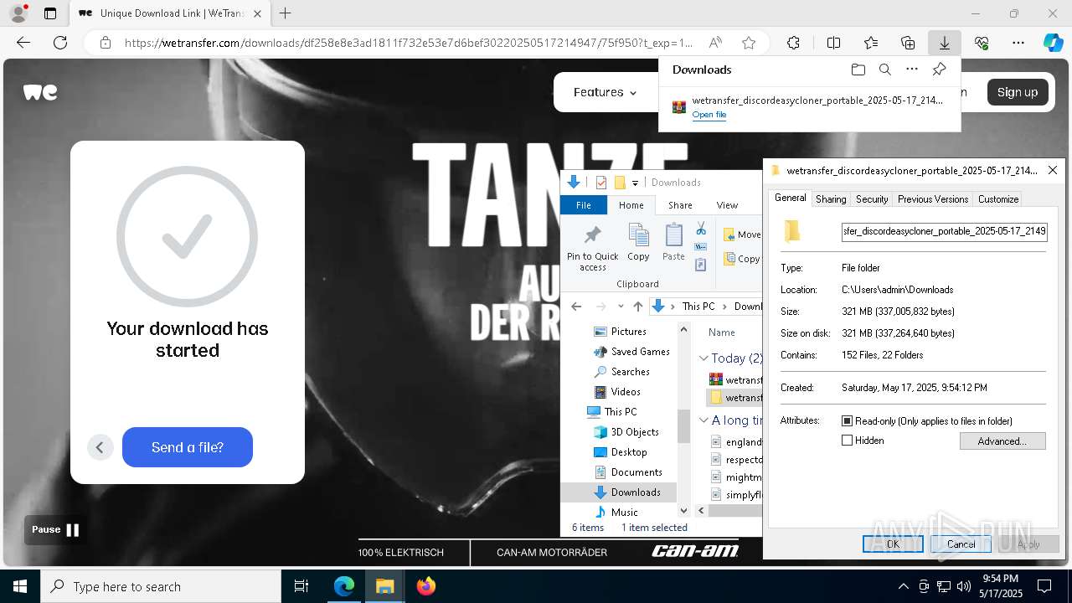Click Explorer back navigation arrow
Viewport: 1072px width, 603px height.
coord(576,307)
